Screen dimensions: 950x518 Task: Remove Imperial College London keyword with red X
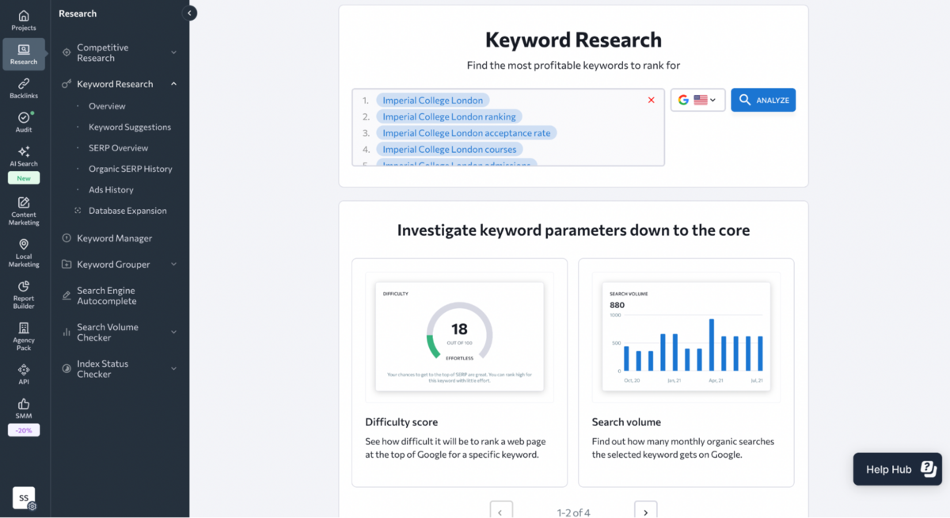(x=652, y=100)
